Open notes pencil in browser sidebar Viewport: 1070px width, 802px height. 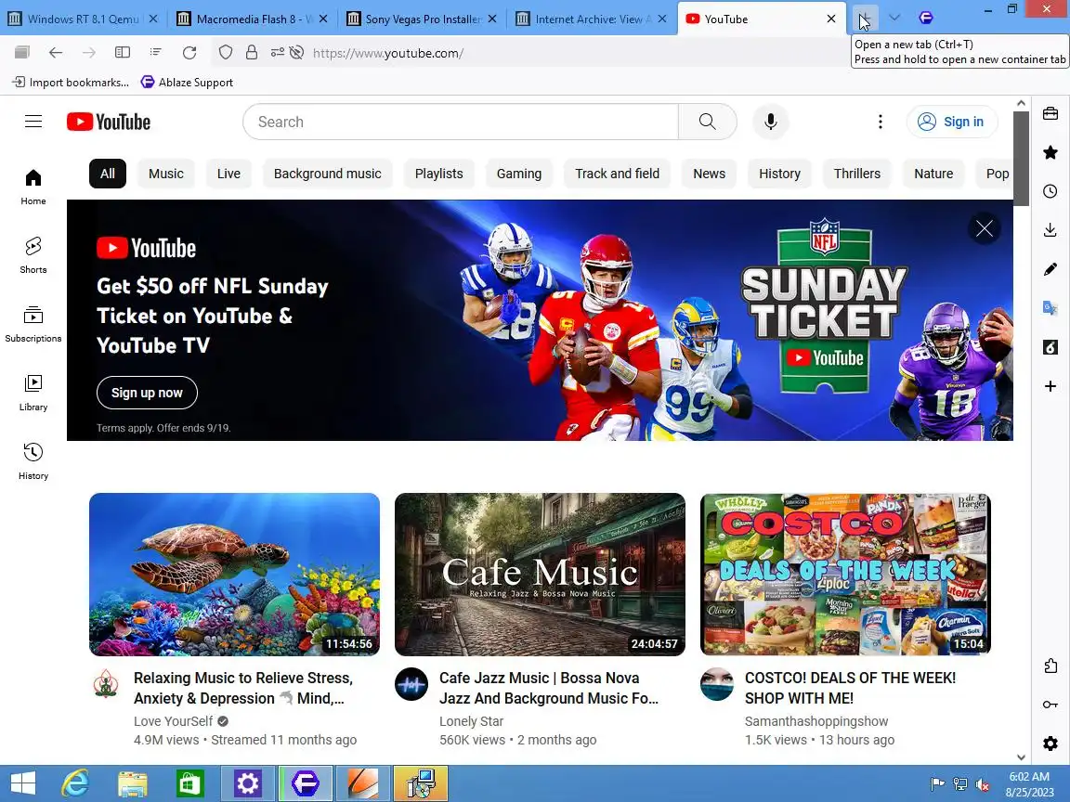point(1050,269)
